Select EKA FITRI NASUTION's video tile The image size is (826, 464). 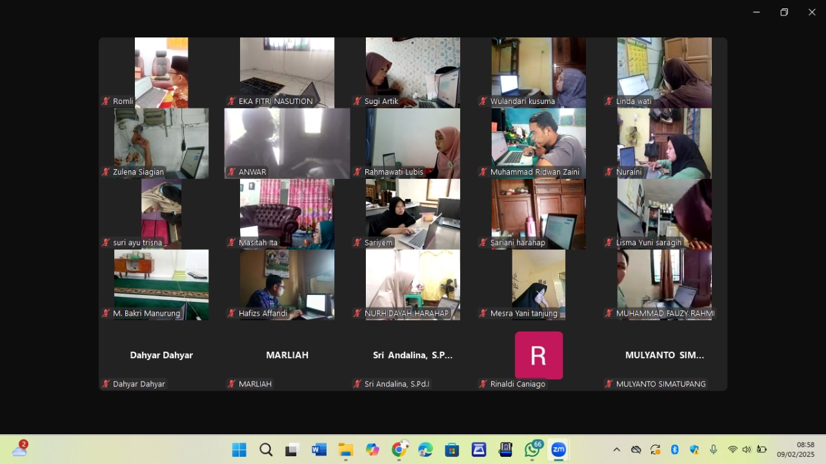[287, 72]
